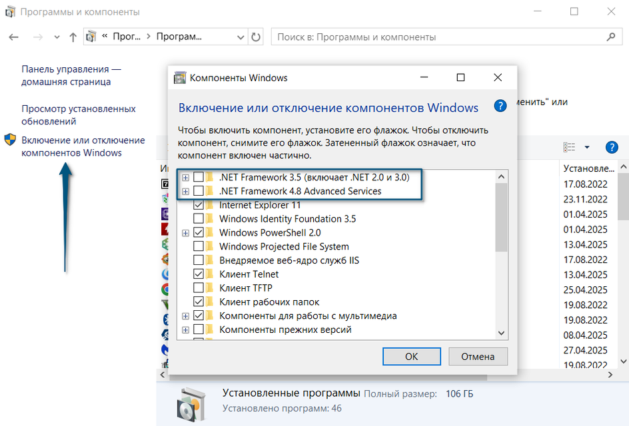Click Programs list horizontal scroll left arrow
Screen dimensions: 629x426
pos(162,375)
